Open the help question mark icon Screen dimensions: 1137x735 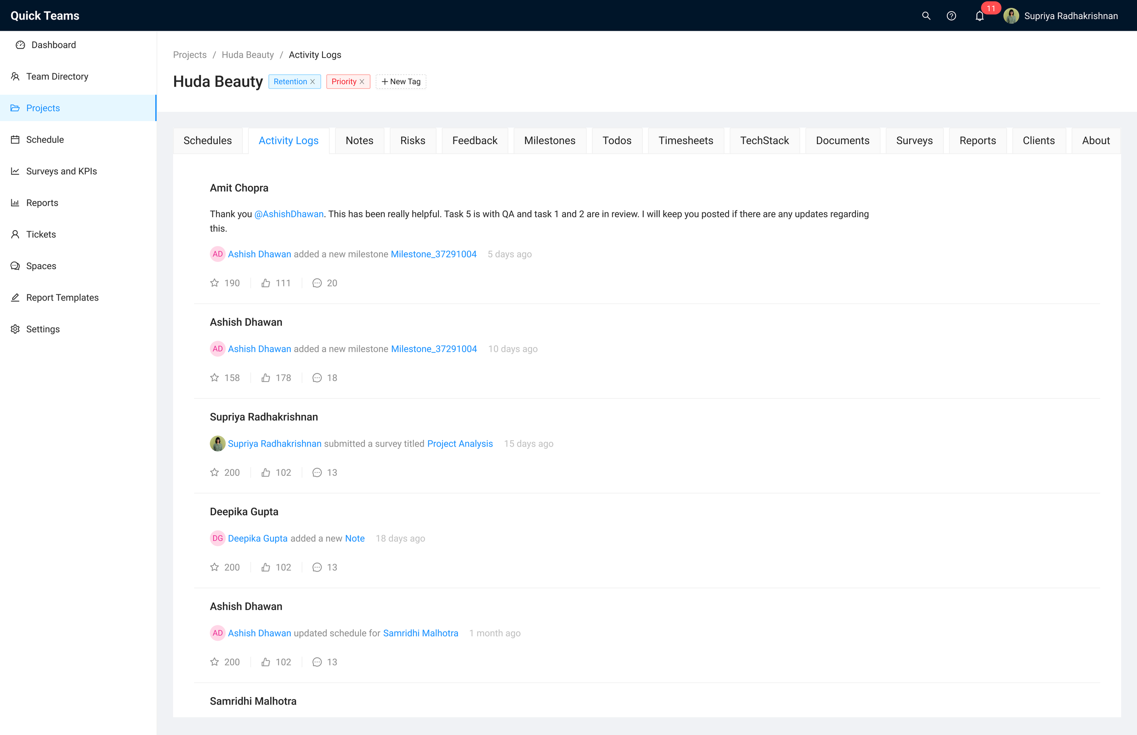pyautogui.click(x=951, y=16)
